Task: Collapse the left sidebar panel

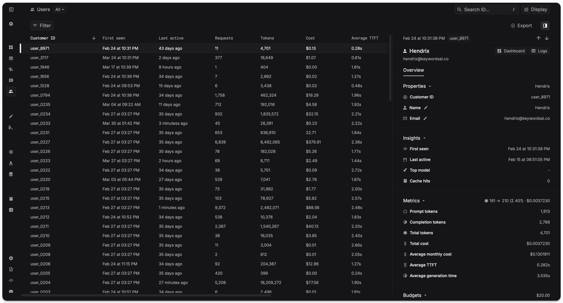Action: click(x=11, y=9)
